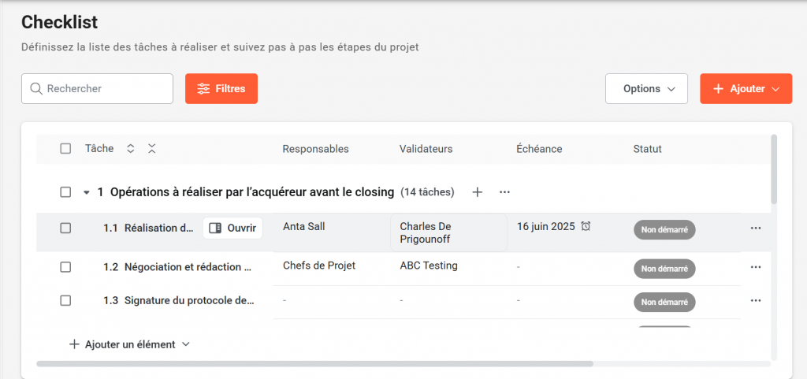Image resolution: width=807 pixels, height=379 pixels.
Task: Click the Responsables column header
Action: [x=315, y=149]
